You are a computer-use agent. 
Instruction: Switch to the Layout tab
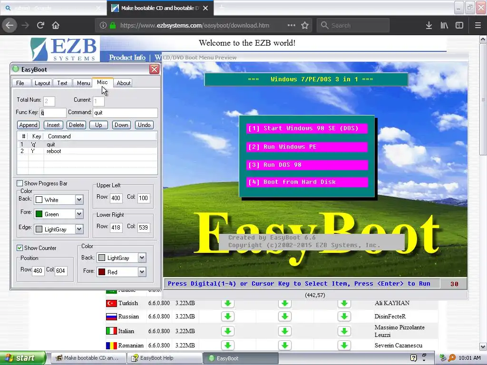(42, 83)
